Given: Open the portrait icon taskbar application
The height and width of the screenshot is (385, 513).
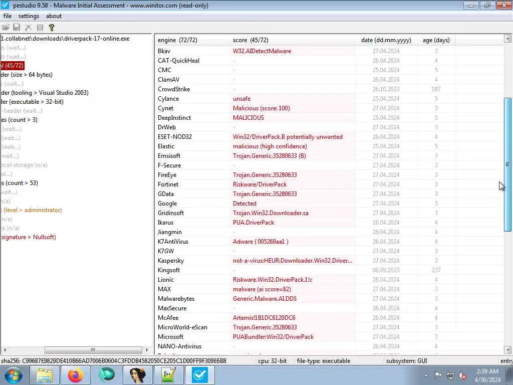Looking at the screenshot, I should click(x=138, y=375).
